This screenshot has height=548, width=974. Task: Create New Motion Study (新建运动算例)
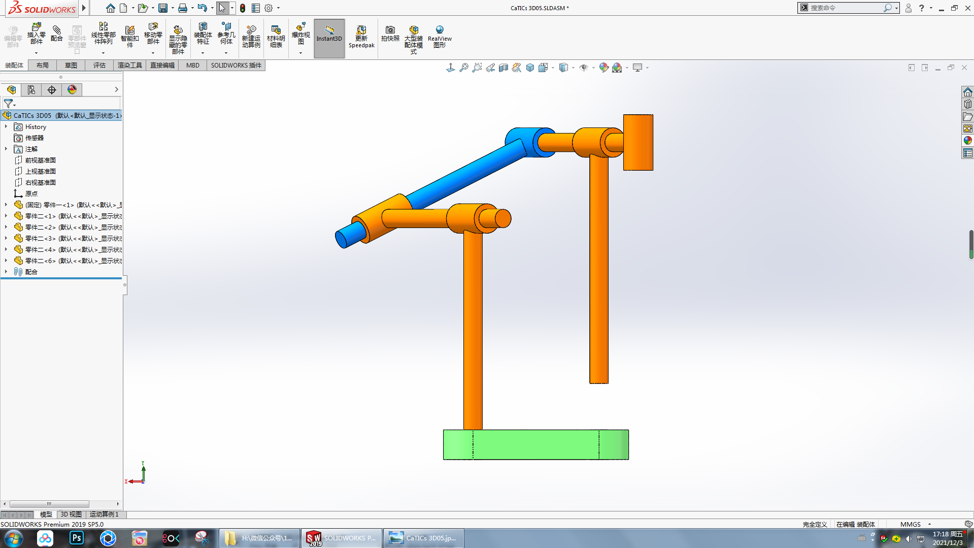coord(251,37)
